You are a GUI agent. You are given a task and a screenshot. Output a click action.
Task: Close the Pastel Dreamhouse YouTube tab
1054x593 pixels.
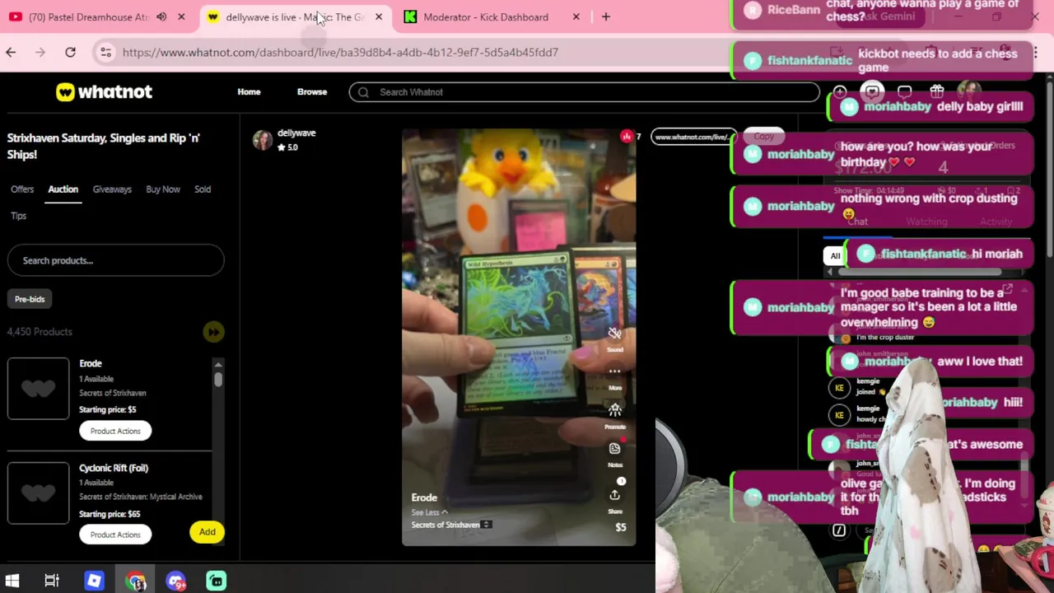point(181,16)
